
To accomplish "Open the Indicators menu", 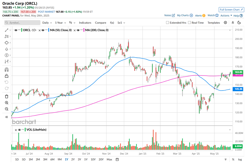I will [85, 23].
